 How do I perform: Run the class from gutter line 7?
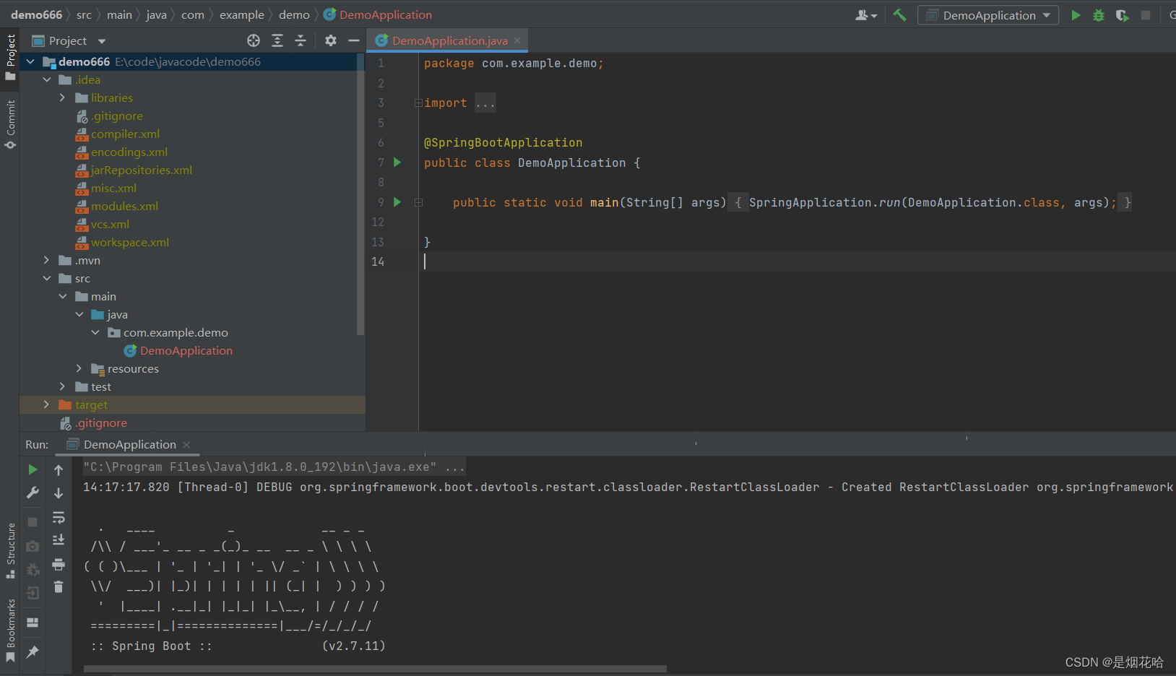(x=397, y=162)
